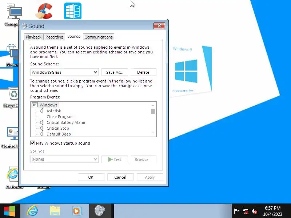
Task: Select the Windows root in Program Events
Action: [x=48, y=105]
